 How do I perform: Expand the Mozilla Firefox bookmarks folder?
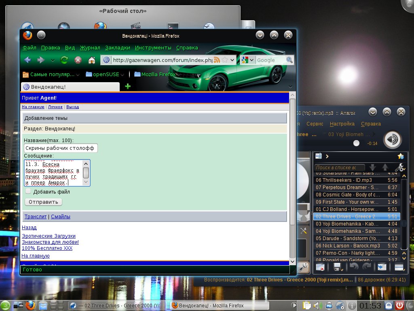pos(157,75)
